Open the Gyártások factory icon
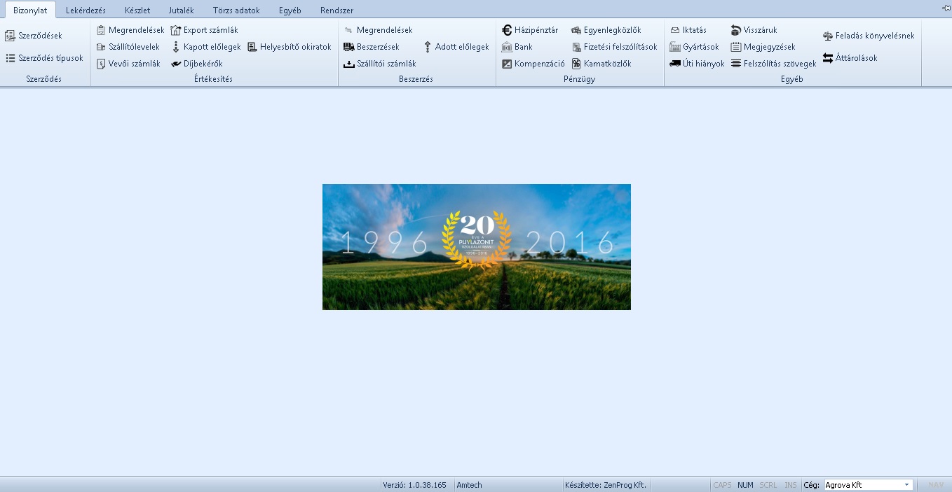The width and height of the screenshot is (952, 492). click(675, 47)
